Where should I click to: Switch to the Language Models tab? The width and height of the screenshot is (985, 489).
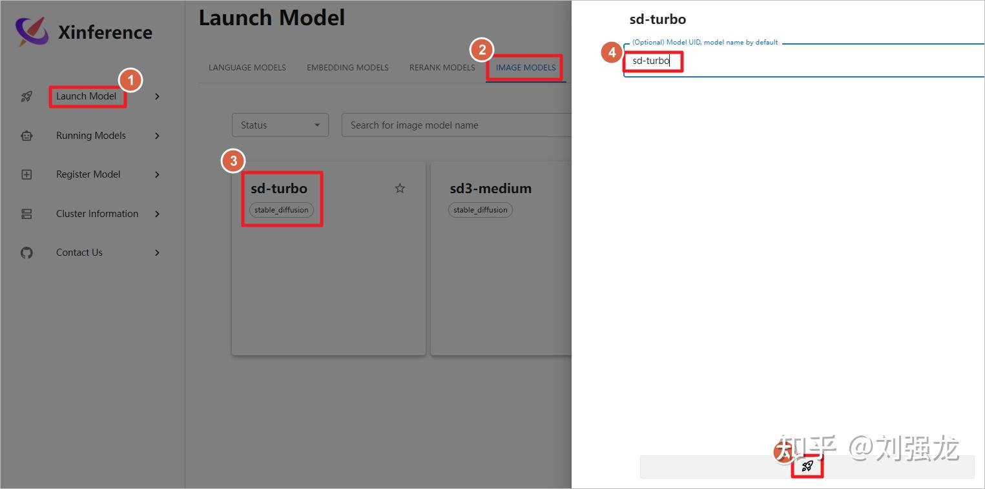click(x=247, y=67)
